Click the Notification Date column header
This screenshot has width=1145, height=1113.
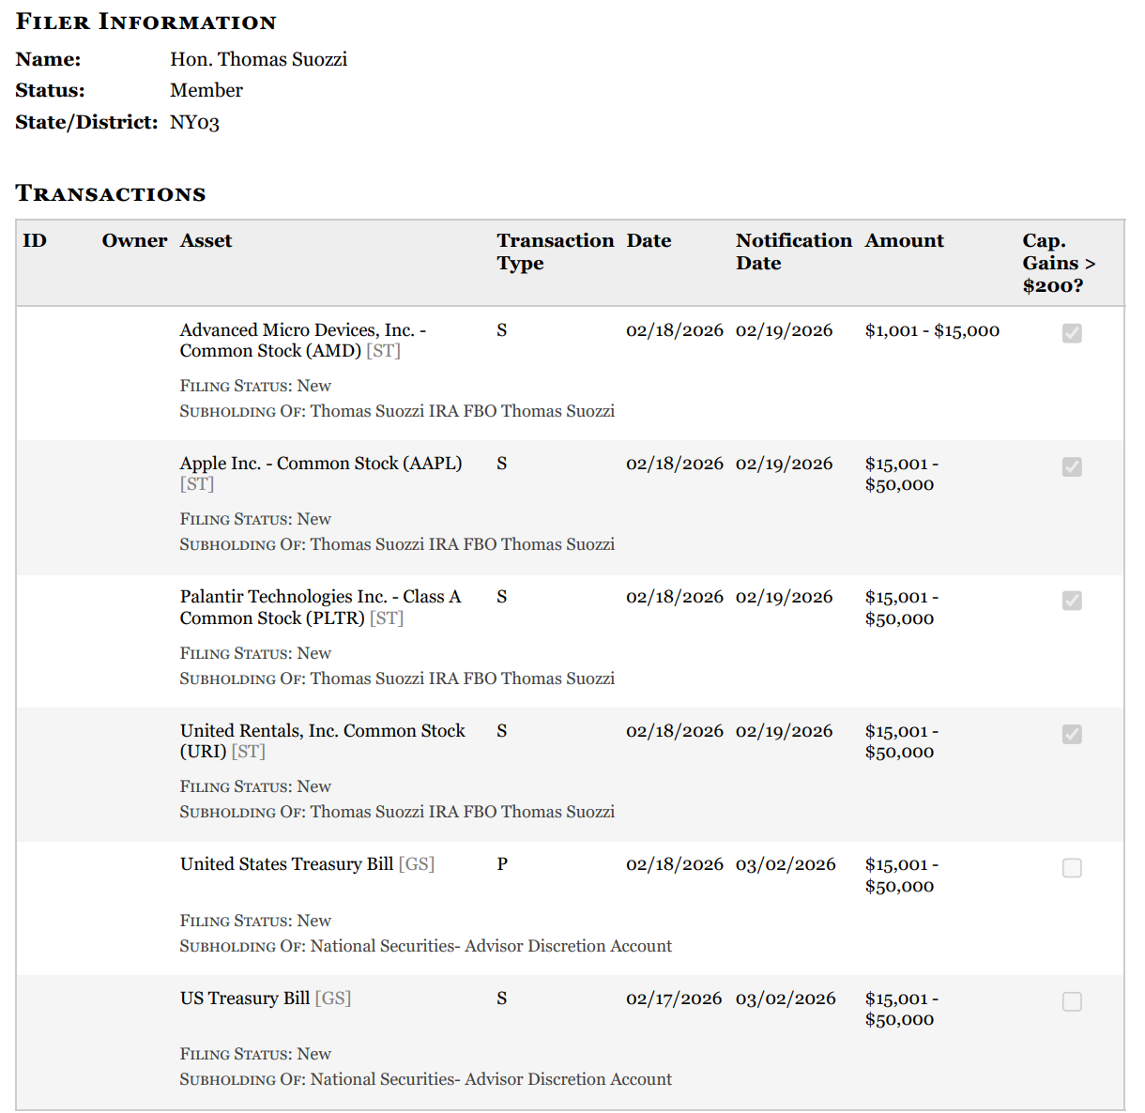pos(793,252)
